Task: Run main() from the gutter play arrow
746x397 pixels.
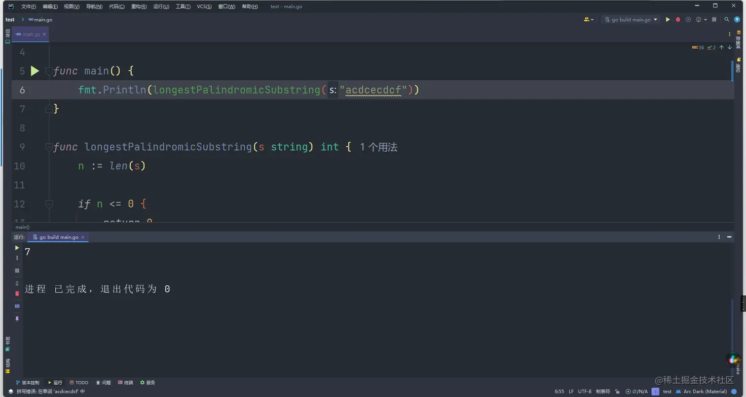Action: point(35,71)
